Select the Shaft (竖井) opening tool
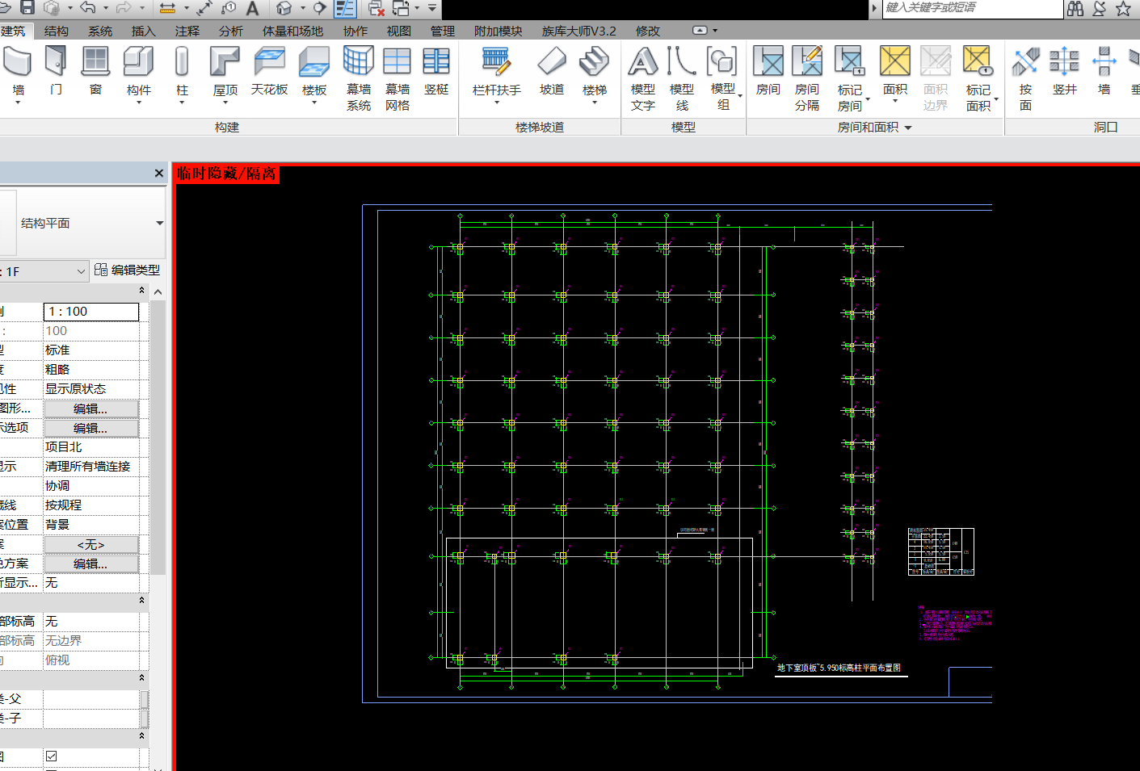 (1064, 70)
